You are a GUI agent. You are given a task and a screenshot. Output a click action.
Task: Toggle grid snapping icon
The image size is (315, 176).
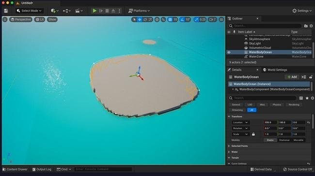tap(170, 19)
